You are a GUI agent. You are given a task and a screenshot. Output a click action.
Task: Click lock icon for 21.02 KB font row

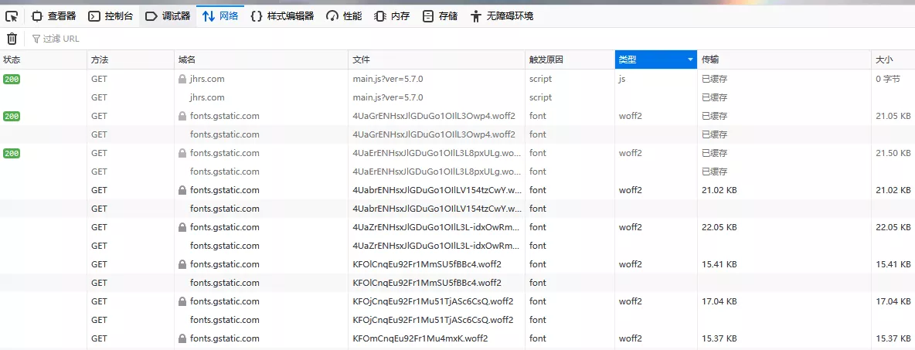[182, 190]
